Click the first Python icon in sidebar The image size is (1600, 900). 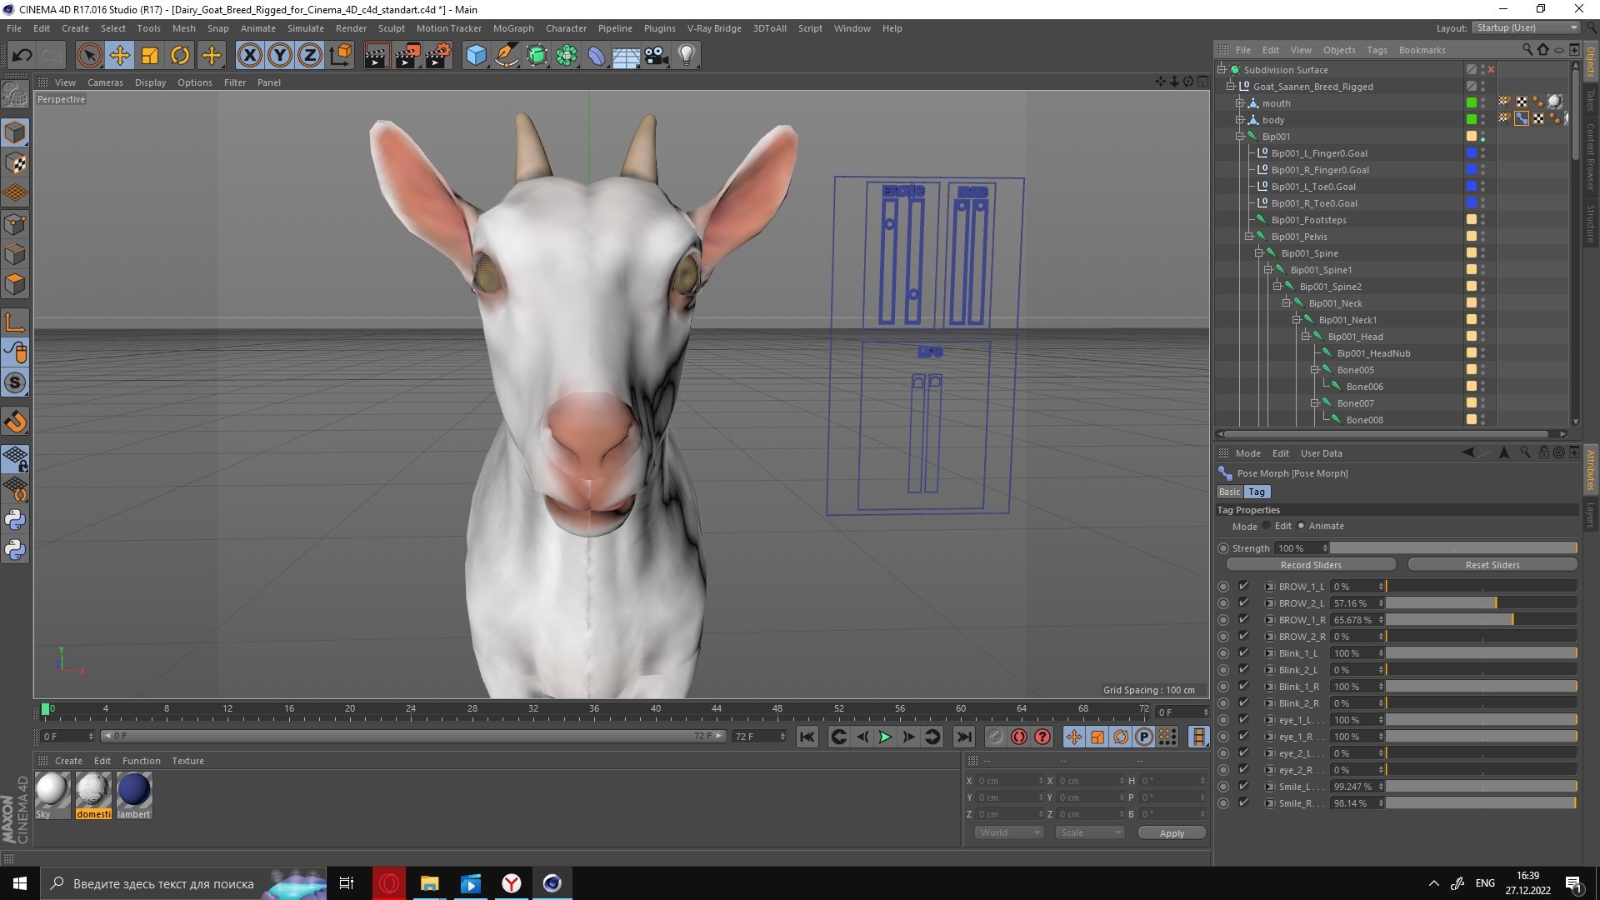pyautogui.click(x=15, y=520)
